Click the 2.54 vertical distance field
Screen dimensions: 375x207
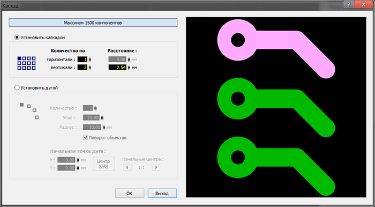tap(117, 68)
